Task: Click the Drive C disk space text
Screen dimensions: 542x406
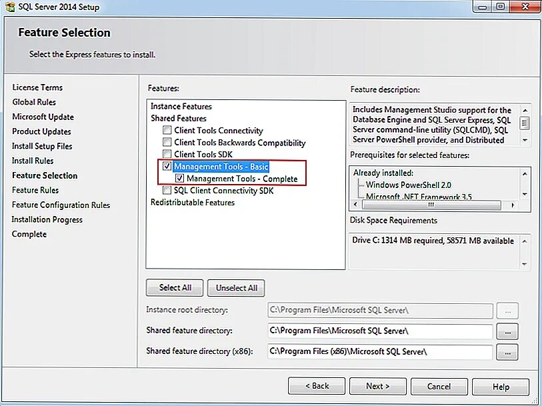Action: (433, 241)
